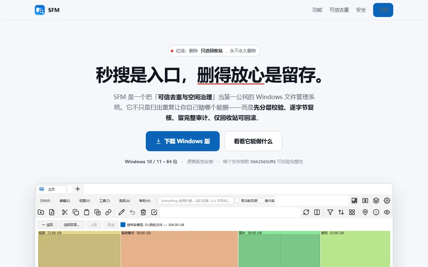
Task: Click the grid view icon
Action: coord(352,212)
